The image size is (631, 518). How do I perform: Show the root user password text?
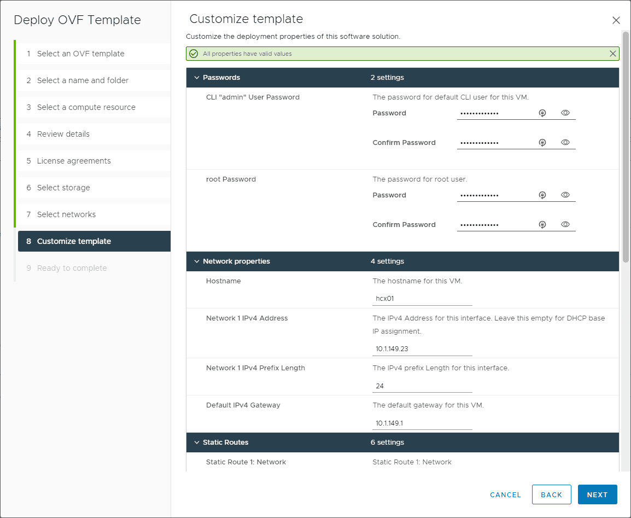[565, 195]
